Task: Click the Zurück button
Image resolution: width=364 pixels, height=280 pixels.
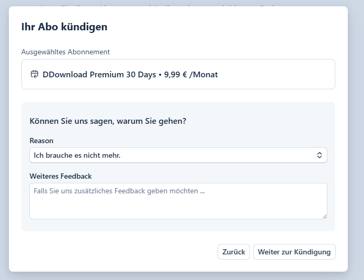Action: [x=234, y=252]
